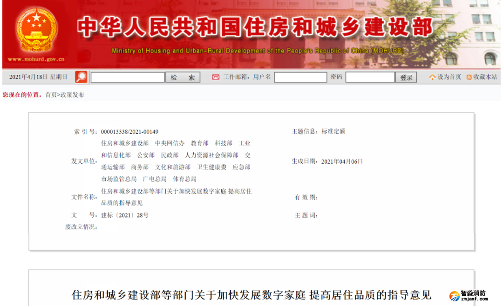Click the 智淼消防 watermark logo
This screenshot has width=503, height=306.
pos(468,296)
